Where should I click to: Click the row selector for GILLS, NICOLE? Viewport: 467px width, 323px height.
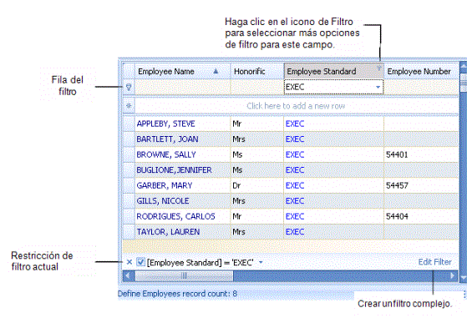pos(129,201)
